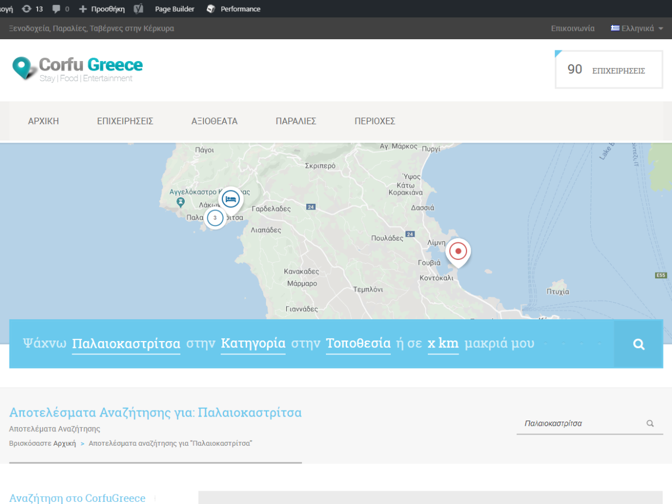This screenshot has height=504, width=672.
Task: Click the bed hotel marker on map
Action: pos(231,199)
